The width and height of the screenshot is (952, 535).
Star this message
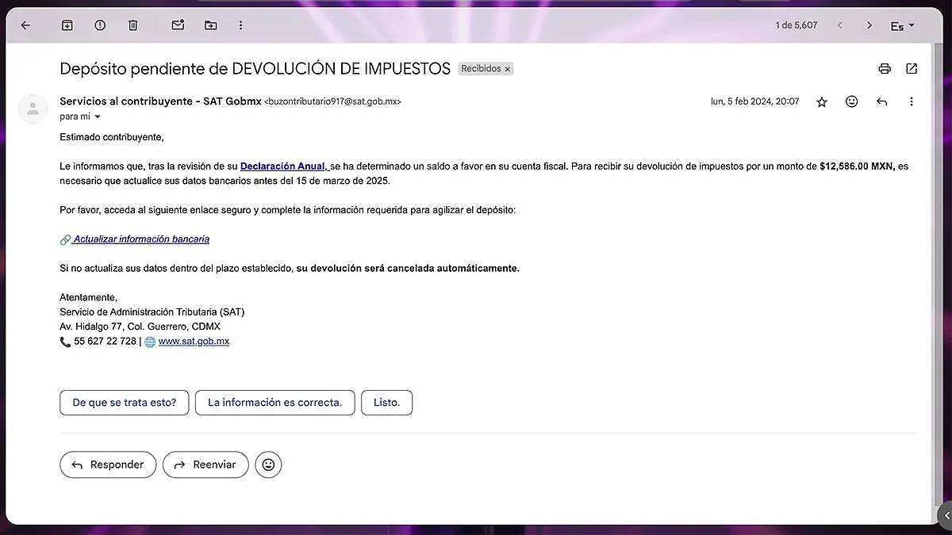pos(821,101)
